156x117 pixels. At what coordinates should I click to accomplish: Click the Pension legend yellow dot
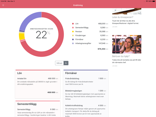click(x=73, y=32)
